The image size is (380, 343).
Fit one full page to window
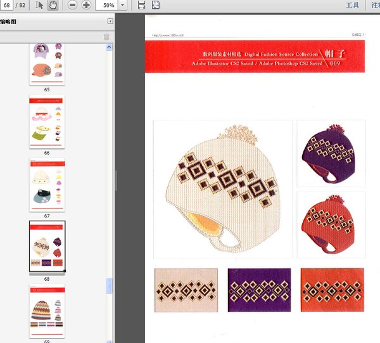tap(156, 5)
